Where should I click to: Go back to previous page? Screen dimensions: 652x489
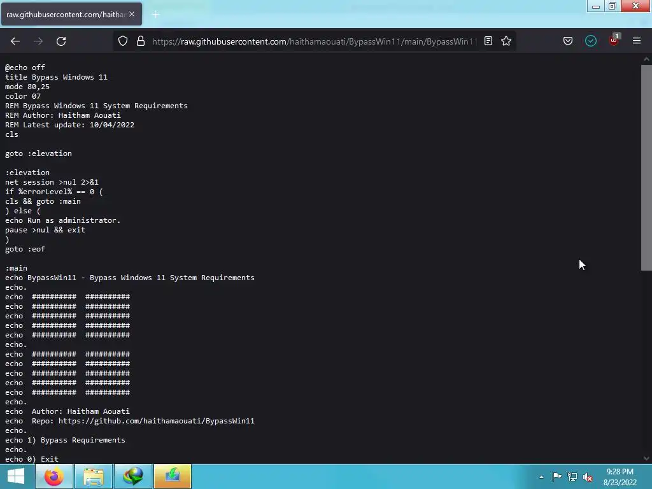[15, 41]
